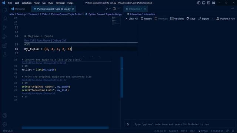Debug Cell under Define a tuple comment
The width and height of the screenshot is (237, 133).
tap(59, 40)
